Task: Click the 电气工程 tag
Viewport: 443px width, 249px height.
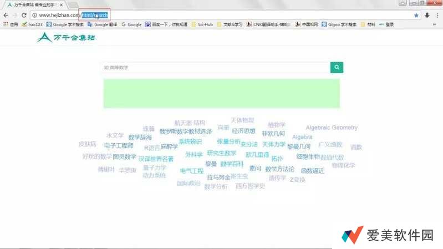Action: [x=192, y=171]
